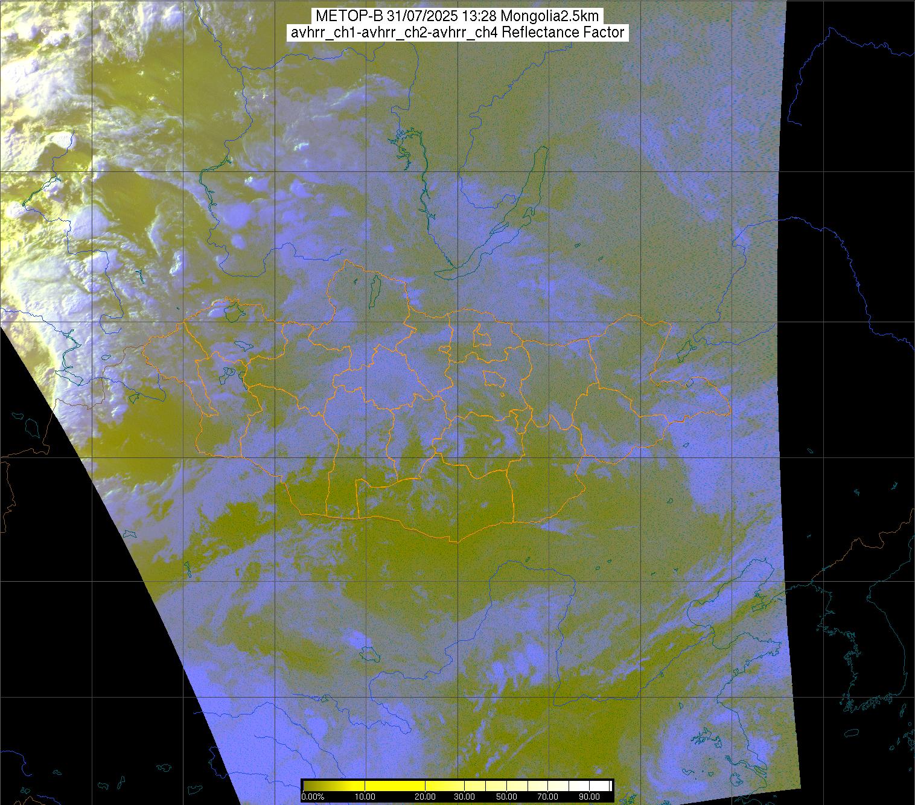Click the white 90+ band of the color bar
Screen dimensions: 915x805
(599, 786)
